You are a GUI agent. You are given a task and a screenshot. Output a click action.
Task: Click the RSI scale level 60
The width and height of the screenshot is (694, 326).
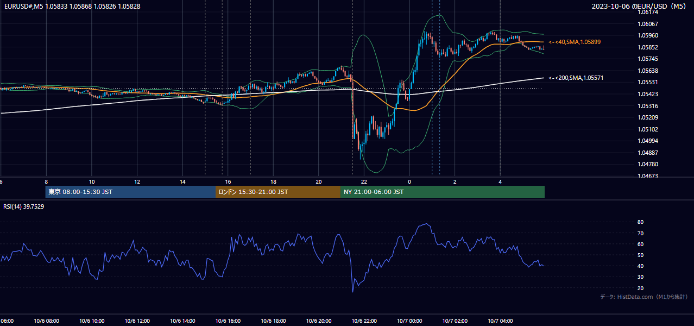point(640,244)
